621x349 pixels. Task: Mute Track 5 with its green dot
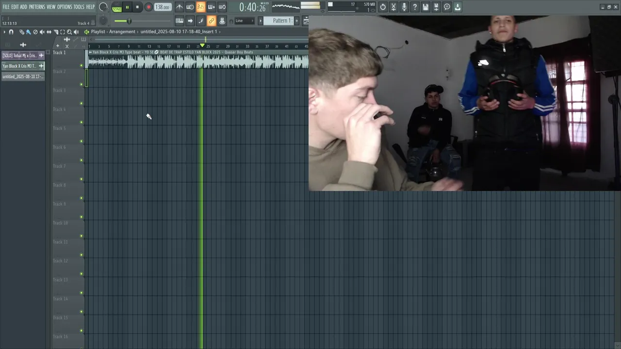pyautogui.click(x=81, y=141)
